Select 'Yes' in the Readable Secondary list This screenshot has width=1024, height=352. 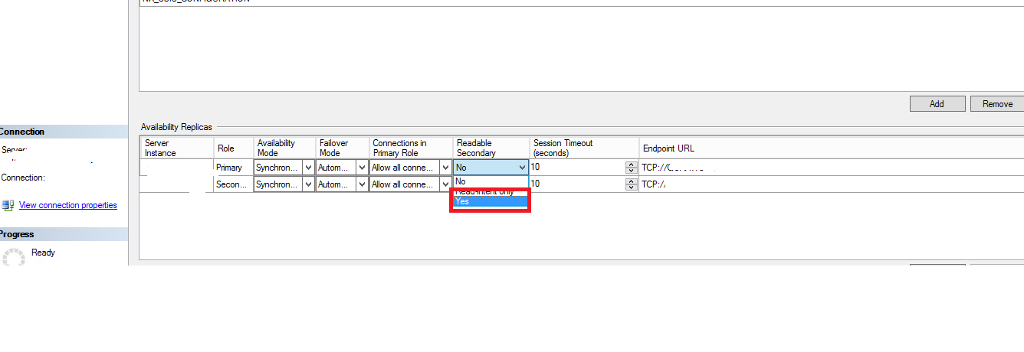point(491,201)
